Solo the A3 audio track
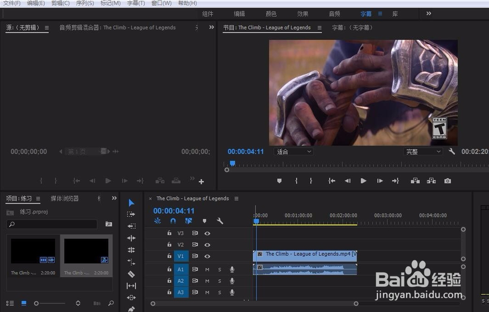 pyautogui.click(x=220, y=292)
